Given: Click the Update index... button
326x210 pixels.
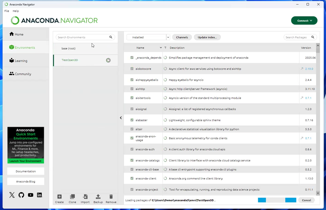Looking at the screenshot, I should pyautogui.click(x=207, y=37).
